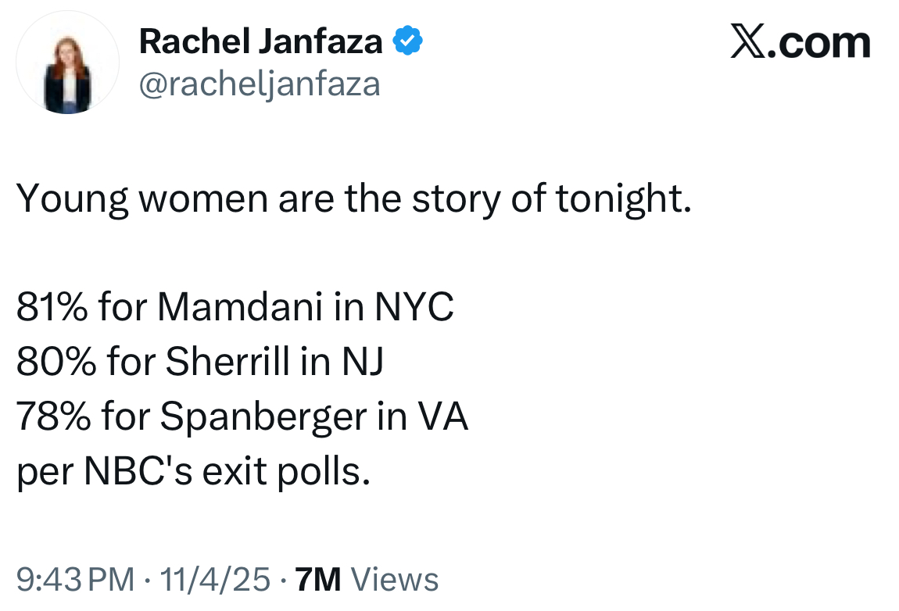The image size is (899, 611).
Task: Click the "Views" label
Action: (x=395, y=579)
